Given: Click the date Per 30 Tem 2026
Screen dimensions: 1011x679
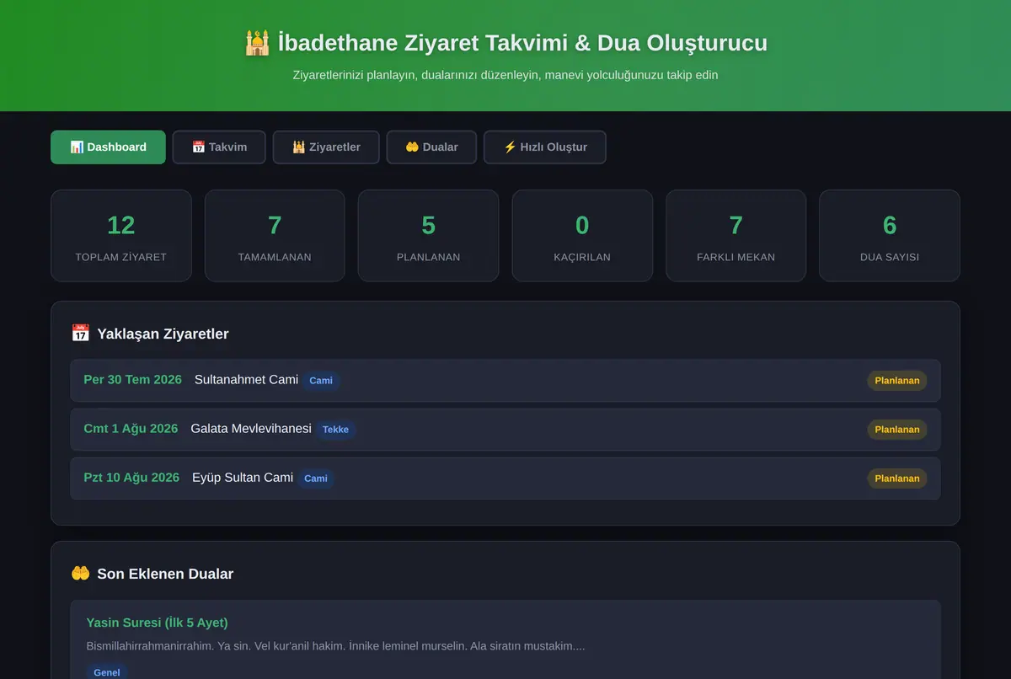Looking at the screenshot, I should [x=132, y=380].
